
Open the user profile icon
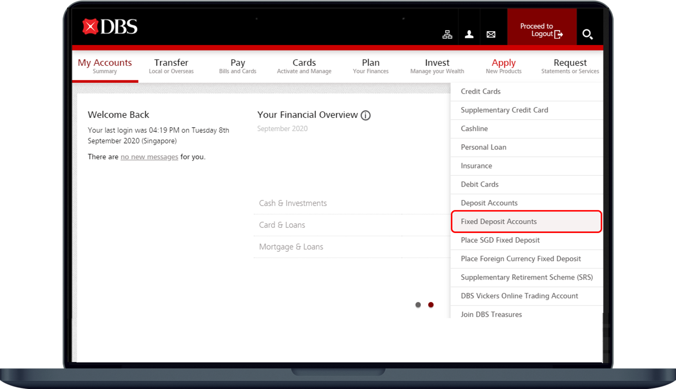point(469,34)
